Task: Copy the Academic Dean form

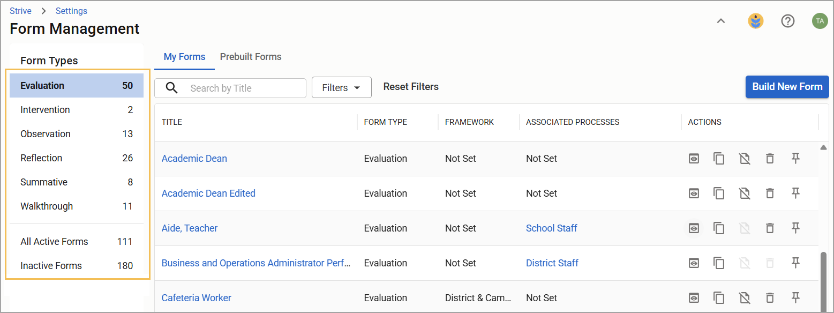Action: tap(719, 159)
